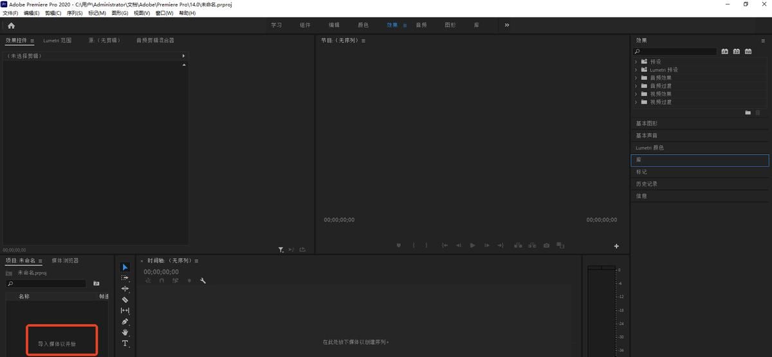Open the 效果控件 panel menu

(32, 41)
